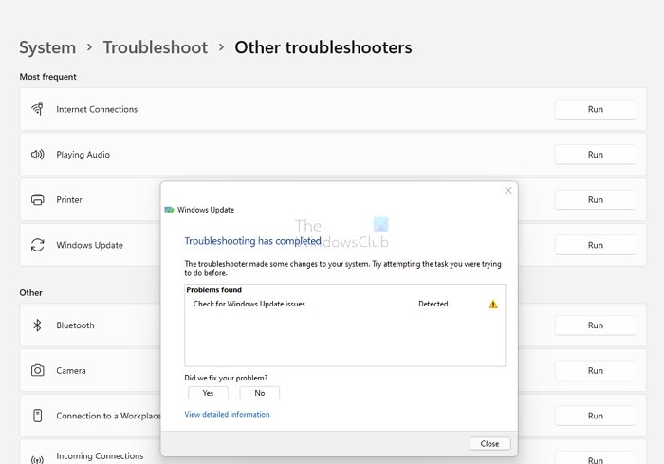Screen dimensions: 664x464
Task: Click the Camera label
Action: pos(71,371)
